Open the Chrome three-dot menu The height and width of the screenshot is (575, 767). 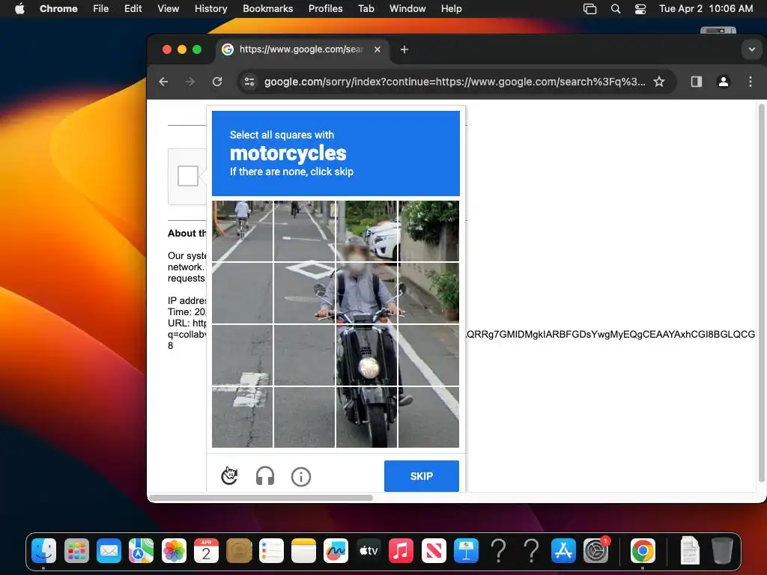tap(751, 82)
